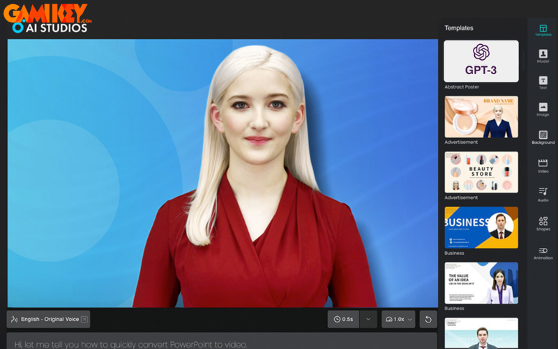Image resolution: width=558 pixels, height=349 pixels.
Task: Select the GPT-3 Abstract Poster template
Action: [x=481, y=61]
